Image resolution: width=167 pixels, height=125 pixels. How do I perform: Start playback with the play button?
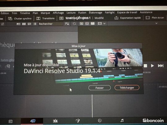[x=152, y=66]
